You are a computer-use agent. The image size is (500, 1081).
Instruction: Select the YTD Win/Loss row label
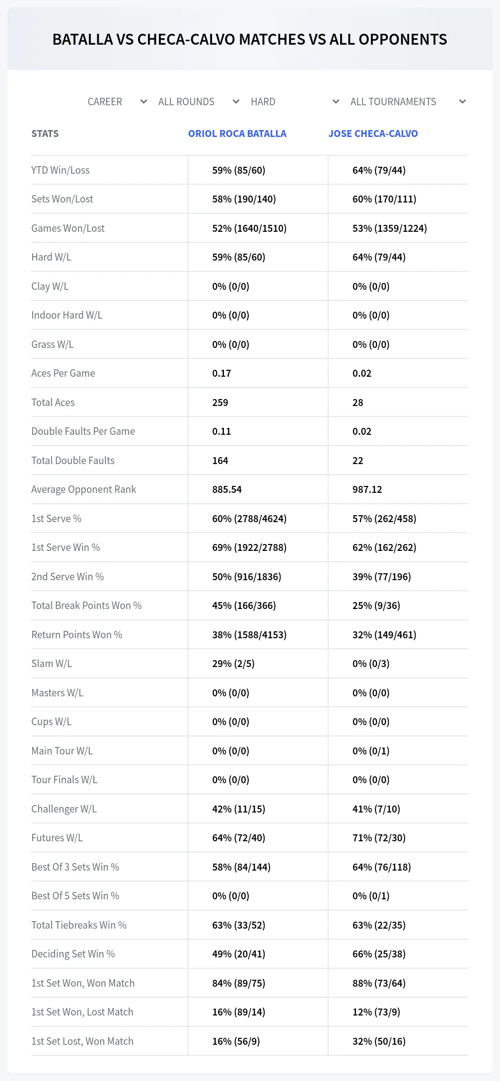(x=61, y=170)
